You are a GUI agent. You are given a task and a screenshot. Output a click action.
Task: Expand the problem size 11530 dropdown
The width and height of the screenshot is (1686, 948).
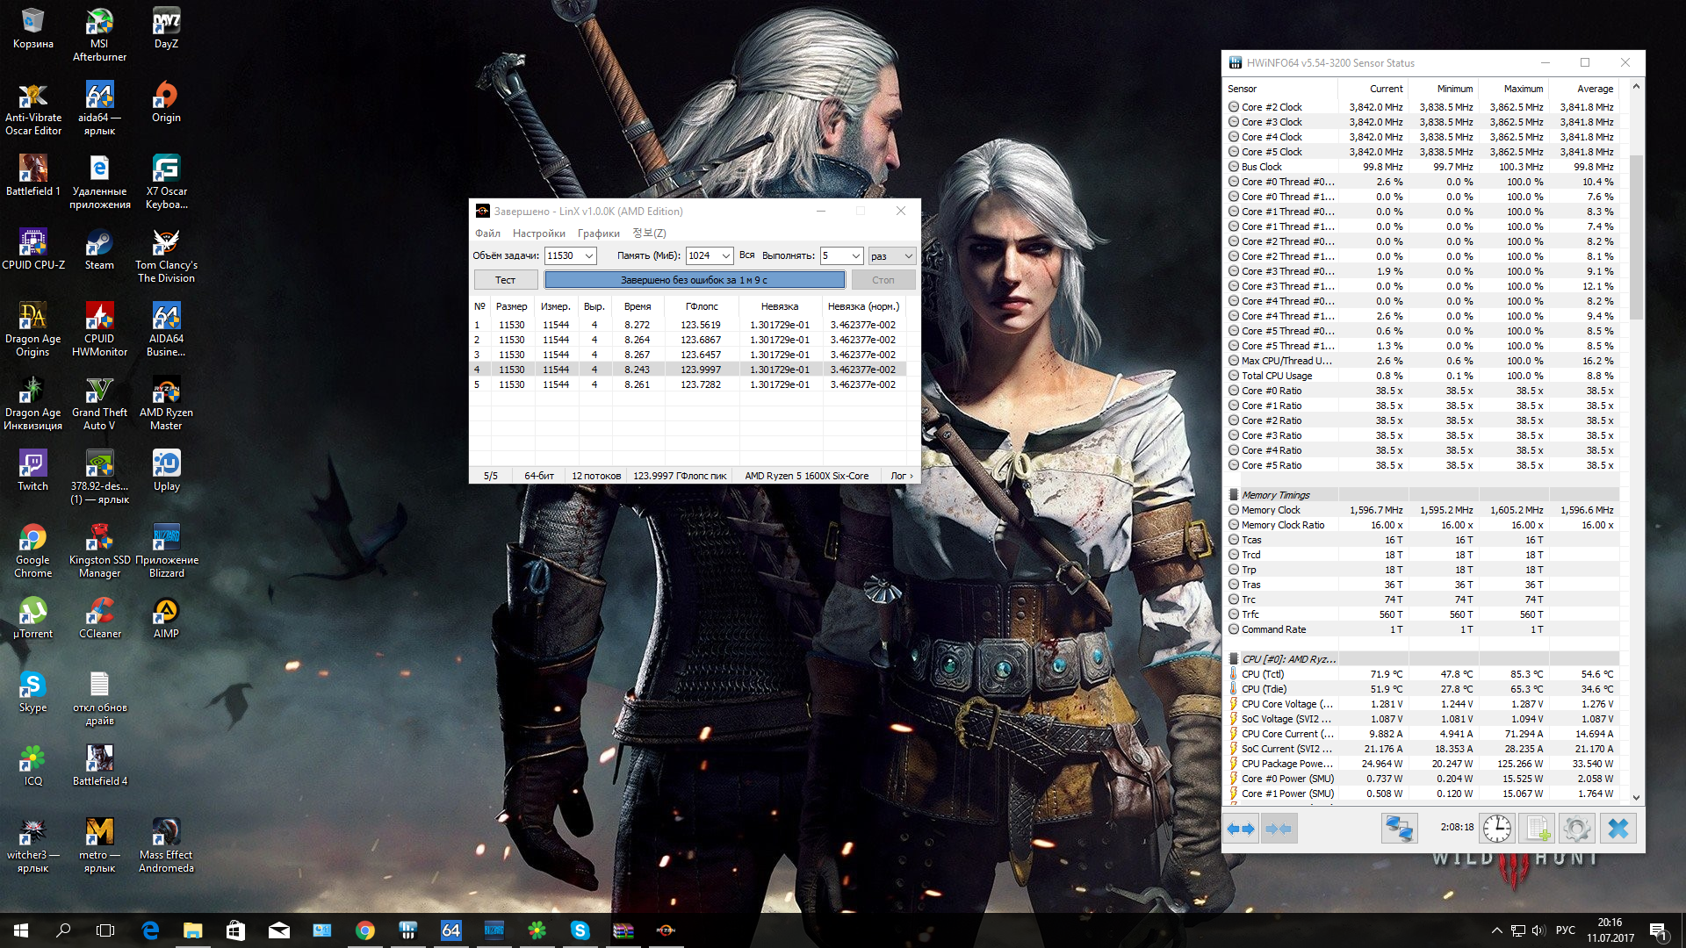point(589,255)
